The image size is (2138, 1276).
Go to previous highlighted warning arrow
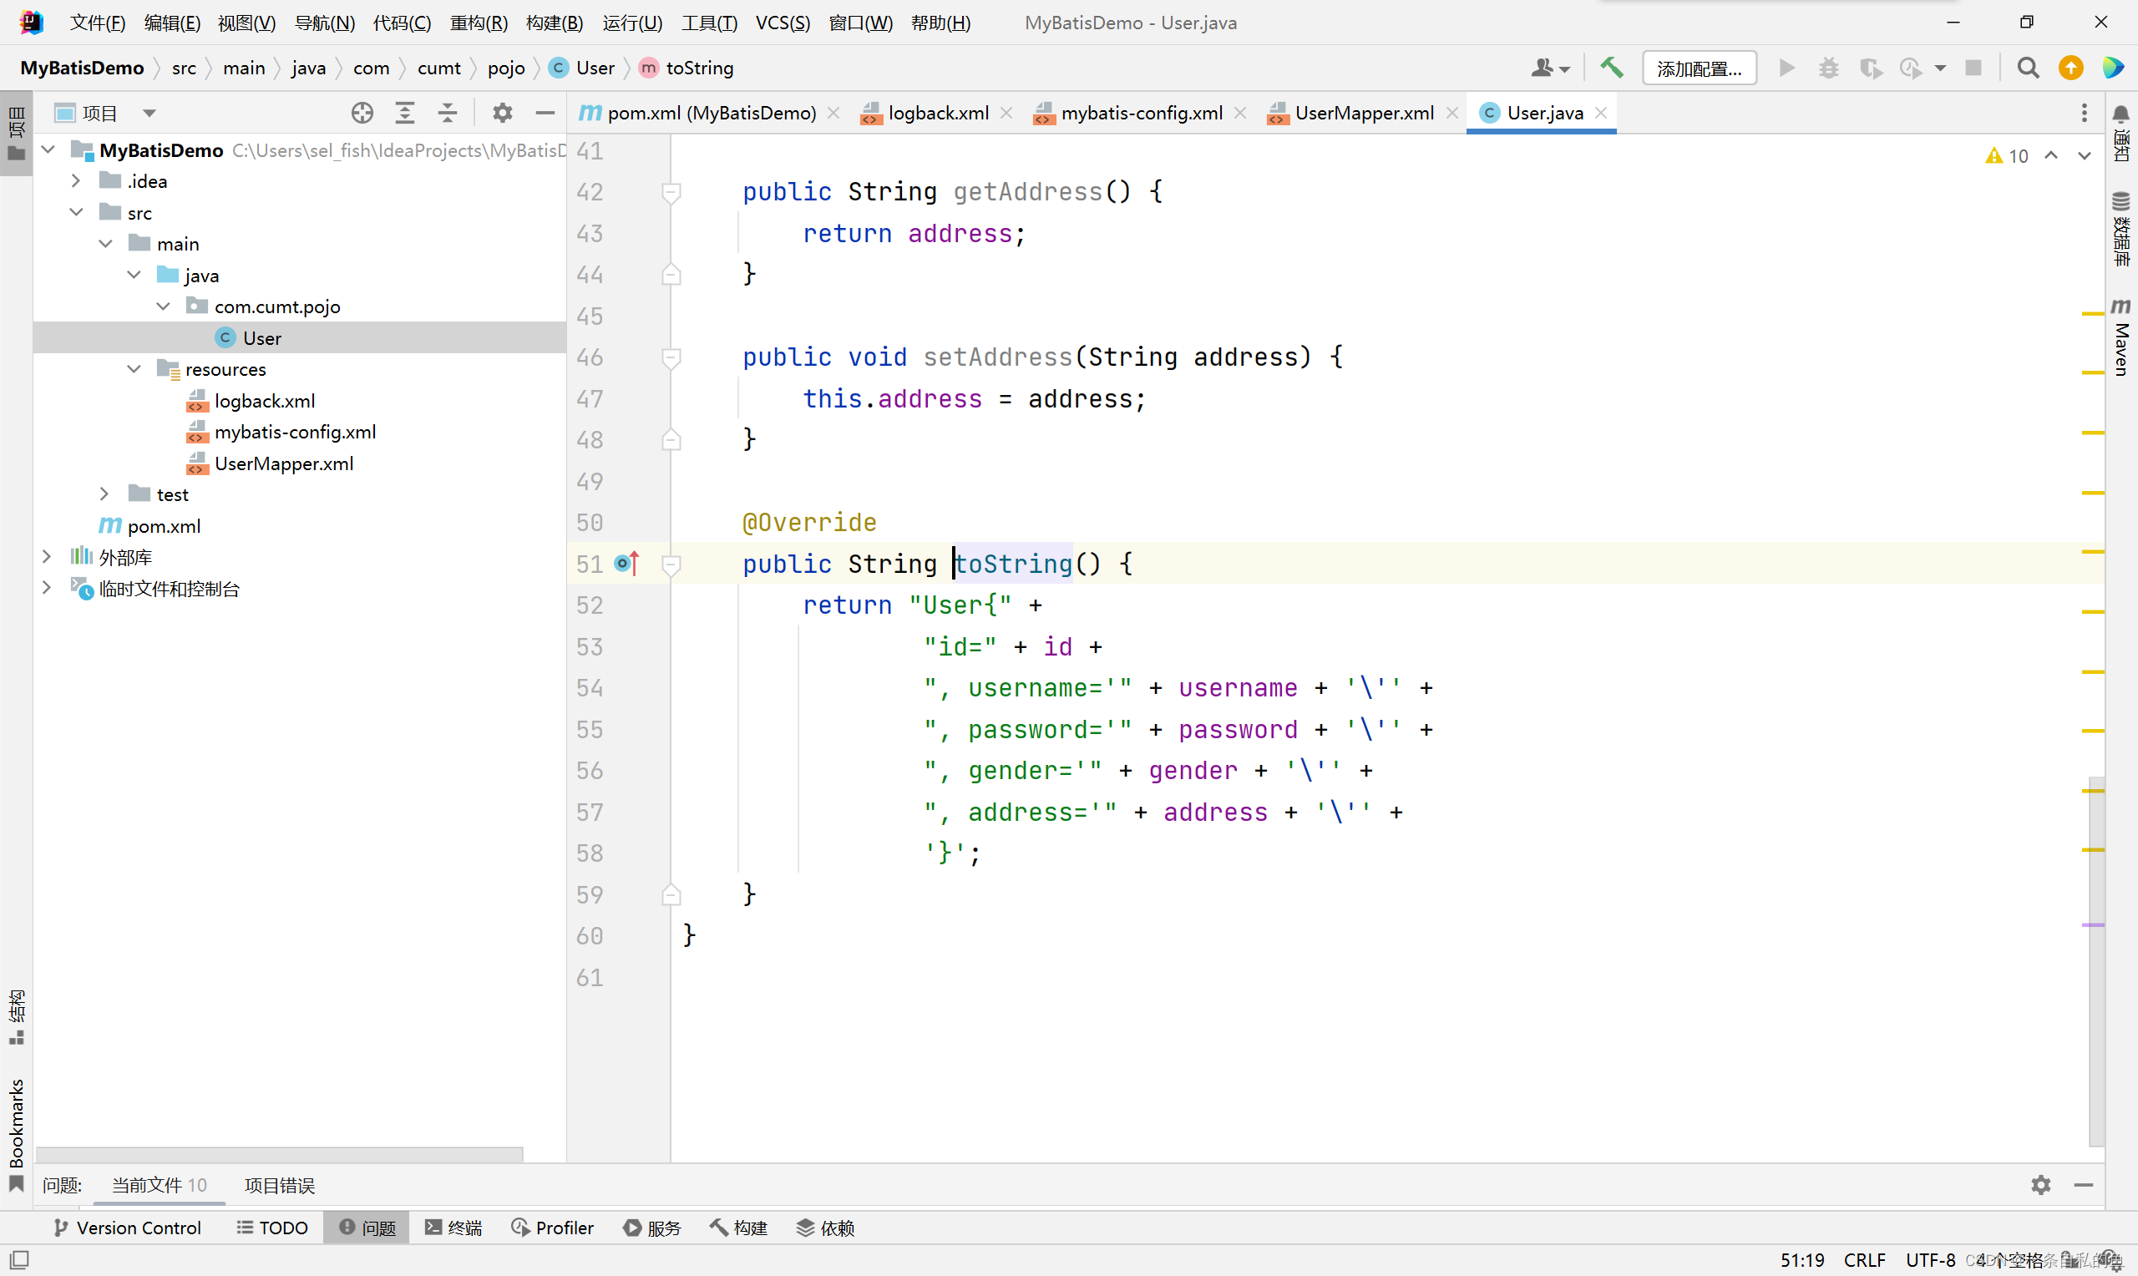coord(2052,155)
